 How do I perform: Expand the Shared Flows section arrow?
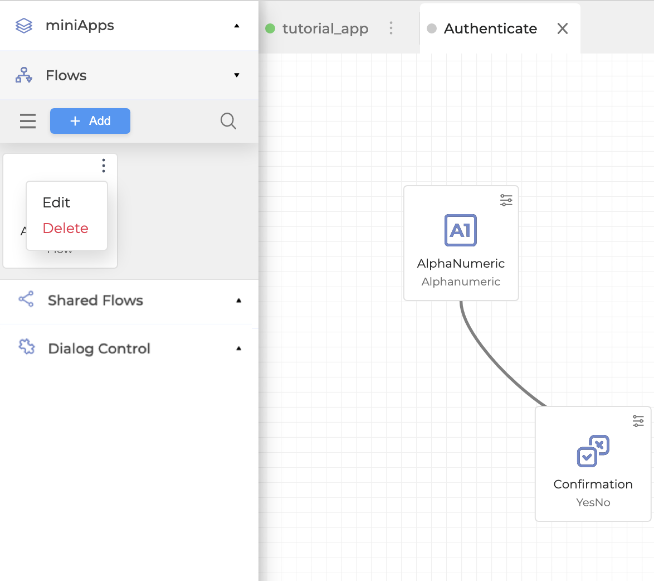click(238, 301)
